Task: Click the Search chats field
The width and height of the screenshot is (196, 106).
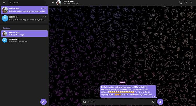Action: click(x=27, y=3)
